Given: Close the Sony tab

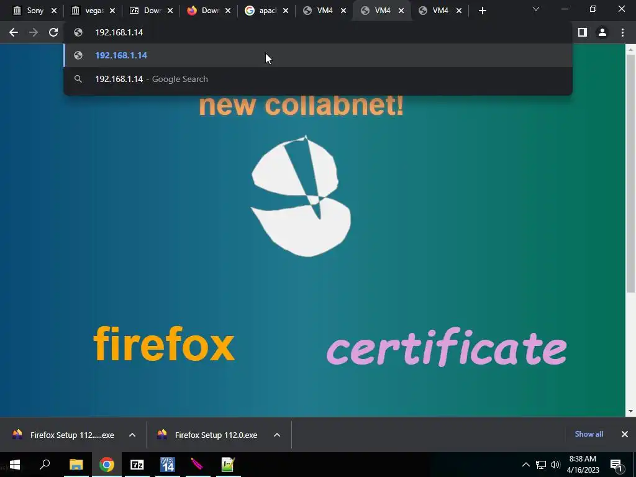Looking at the screenshot, I should click(x=54, y=11).
